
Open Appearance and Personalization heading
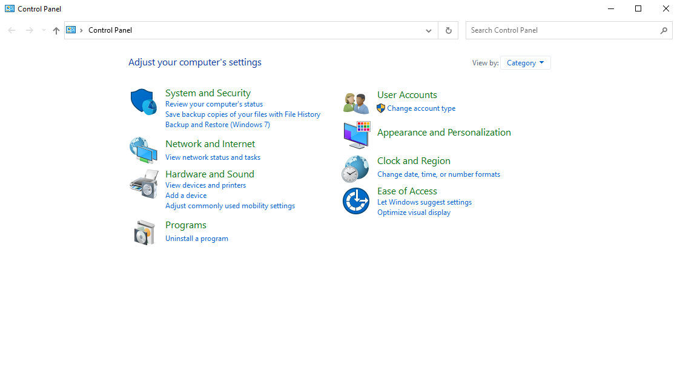click(444, 132)
